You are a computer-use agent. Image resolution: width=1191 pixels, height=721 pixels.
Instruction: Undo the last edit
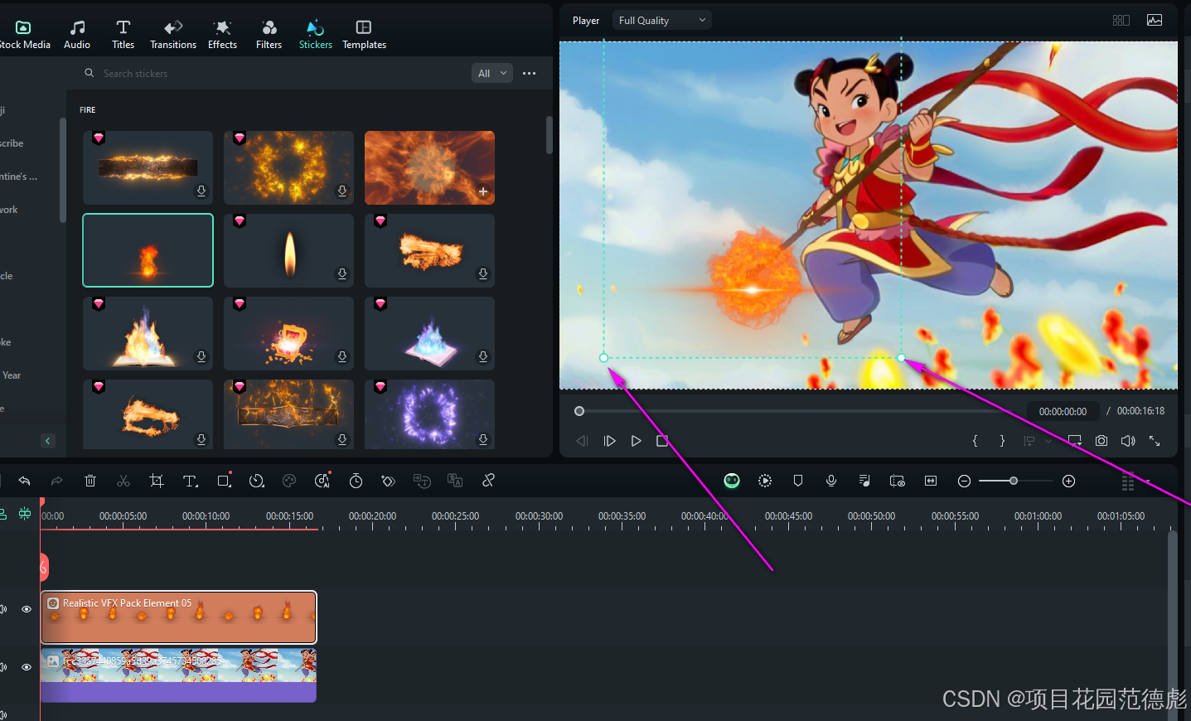tap(25, 481)
